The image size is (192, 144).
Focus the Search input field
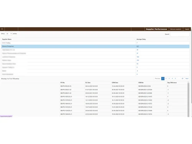(x=180, y=34)
